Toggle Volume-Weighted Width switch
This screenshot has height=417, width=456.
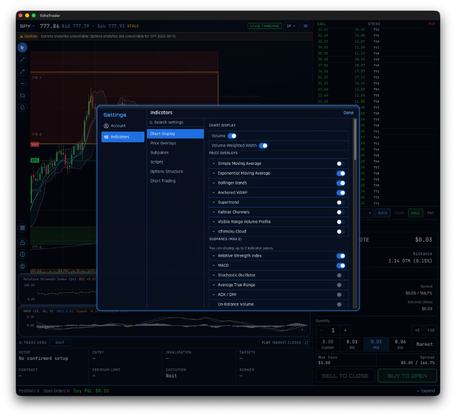pos(263,146)
